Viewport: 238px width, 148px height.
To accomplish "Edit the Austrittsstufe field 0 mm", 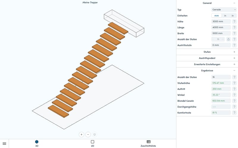I will (221, 45).
